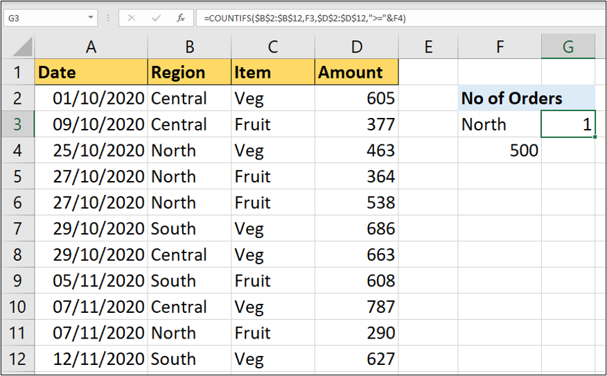Click the Insert Function fx icon

tap(181, 18)
